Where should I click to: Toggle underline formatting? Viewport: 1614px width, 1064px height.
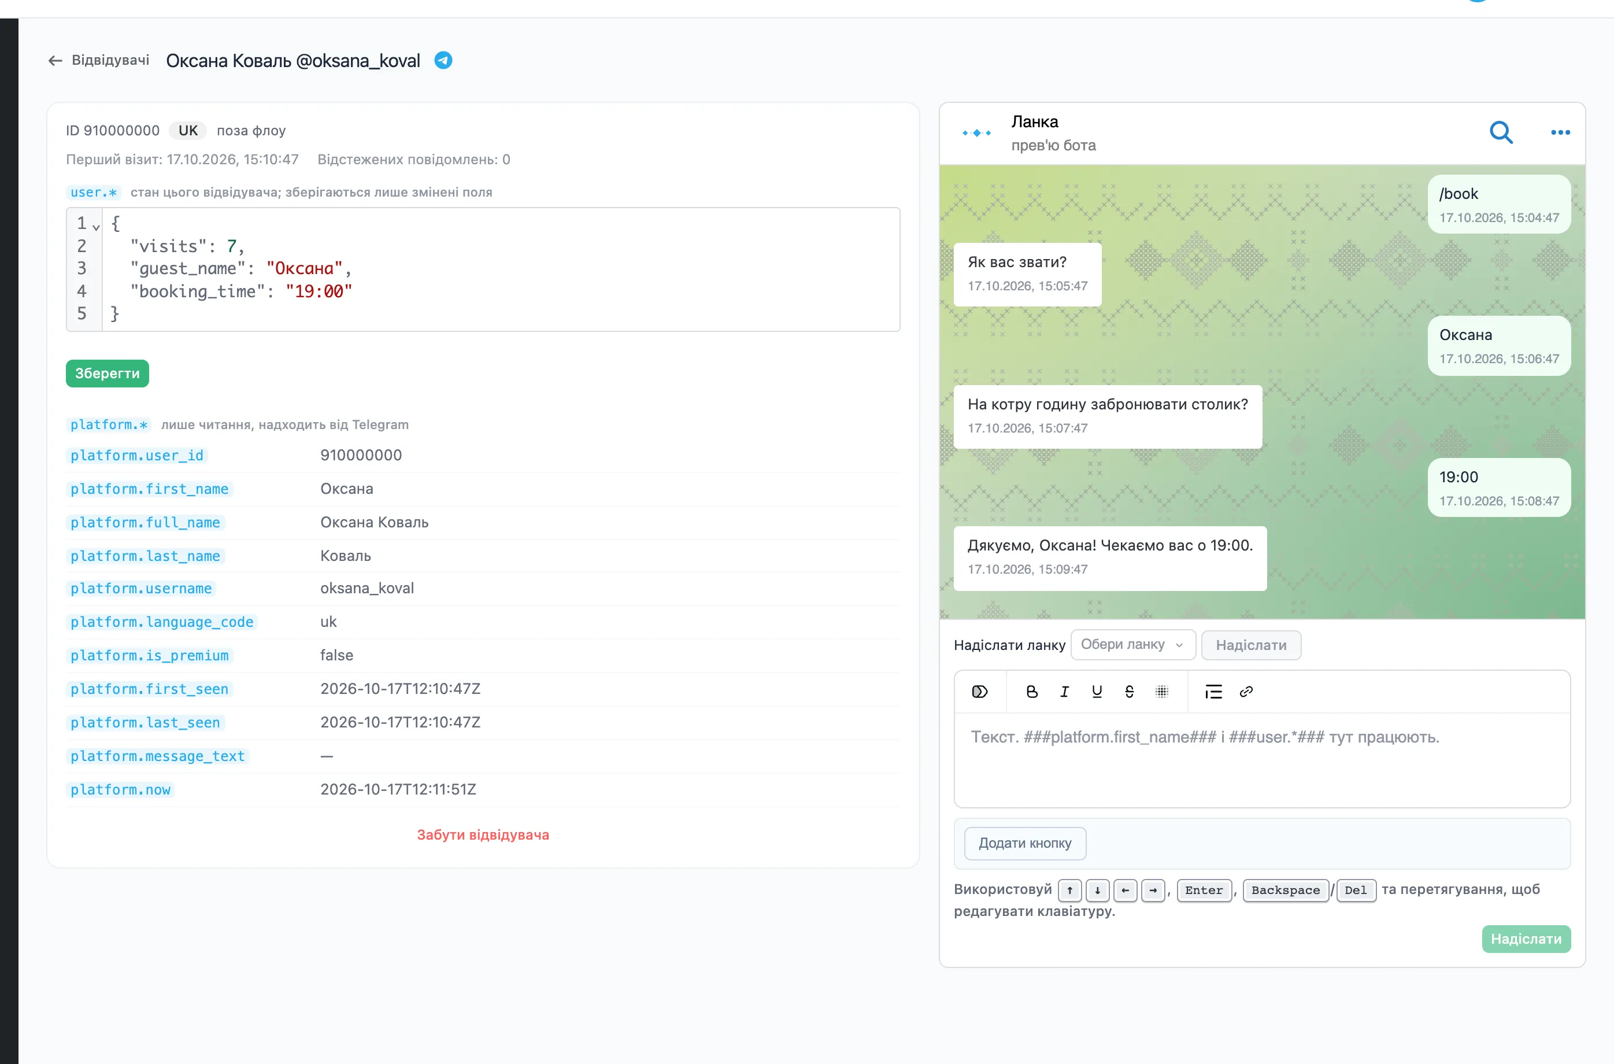coord(1097,692)
